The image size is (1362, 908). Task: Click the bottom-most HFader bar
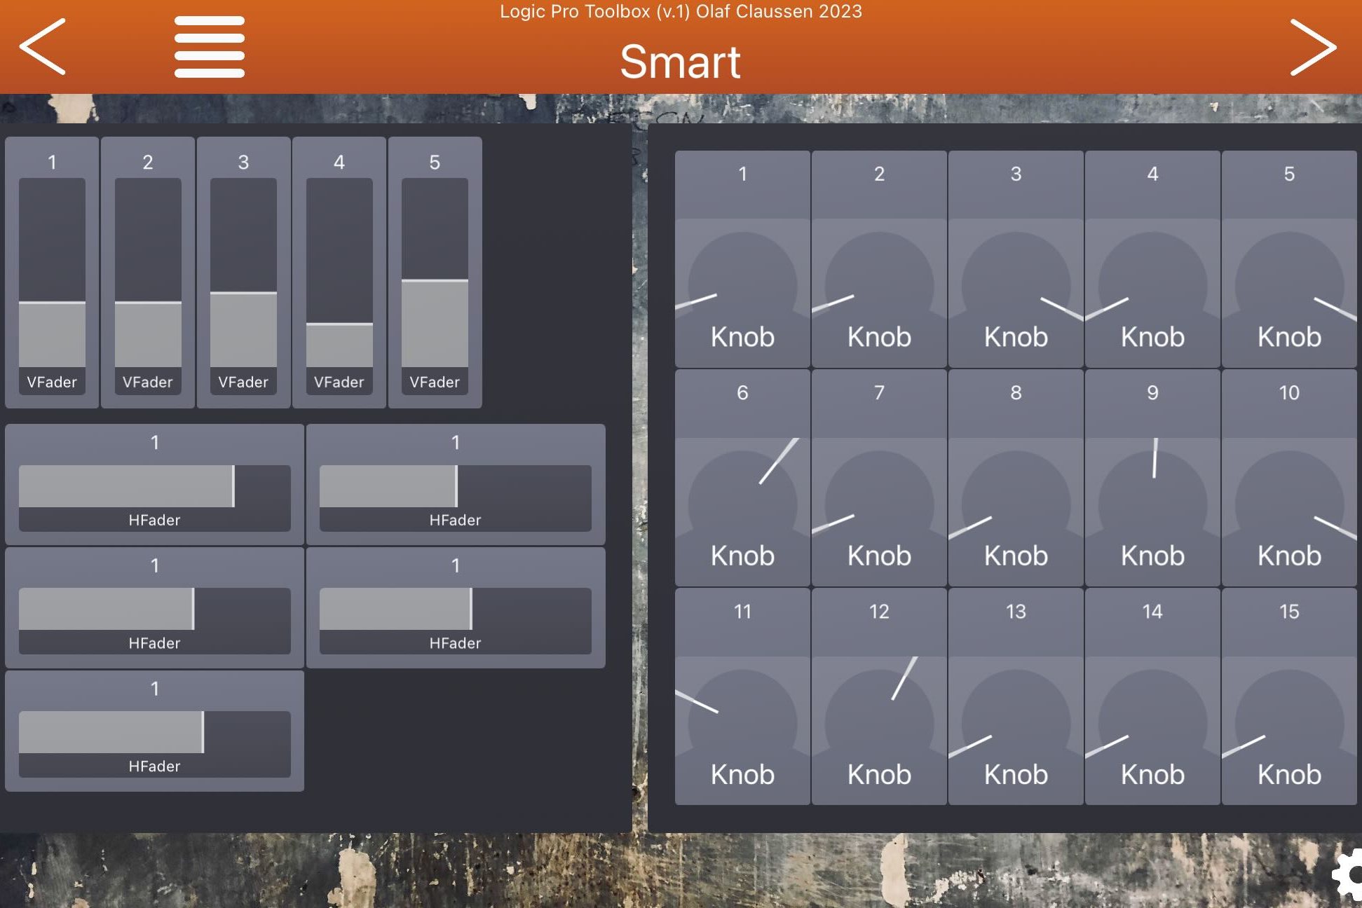pos(154,732)
